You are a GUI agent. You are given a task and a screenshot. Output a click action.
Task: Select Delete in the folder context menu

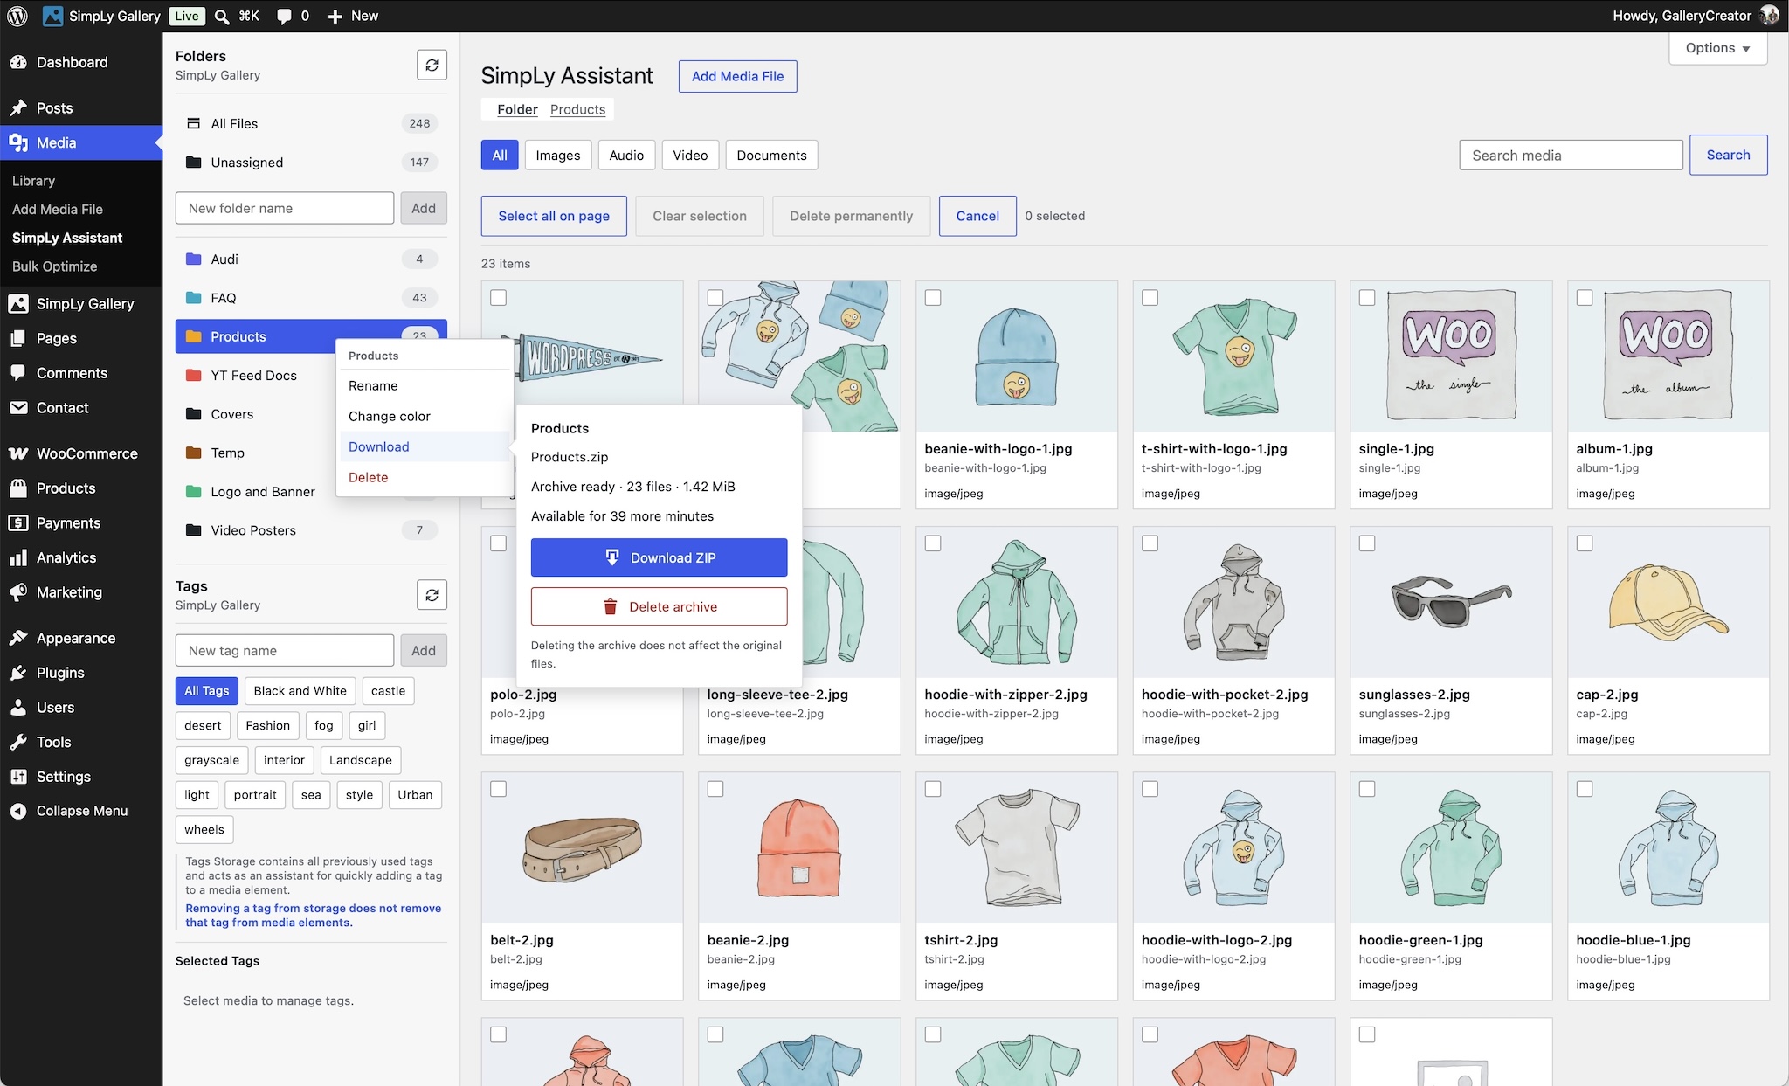(423, 477)
